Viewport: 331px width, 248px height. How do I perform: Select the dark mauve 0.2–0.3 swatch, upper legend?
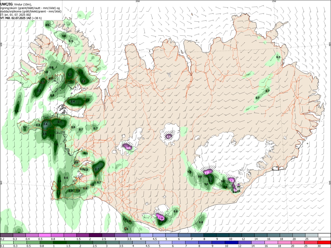[x=6, y=235]
